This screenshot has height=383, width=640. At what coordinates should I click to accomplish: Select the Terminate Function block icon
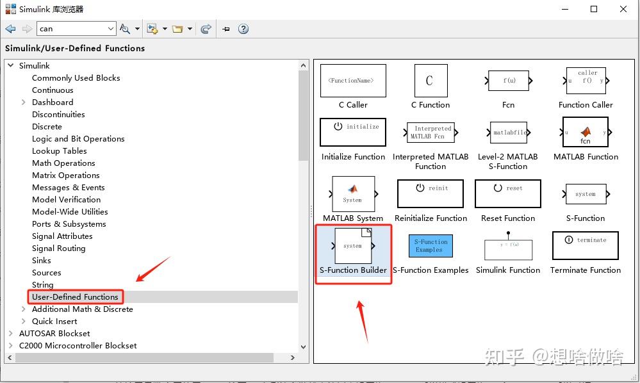[586, 245]
